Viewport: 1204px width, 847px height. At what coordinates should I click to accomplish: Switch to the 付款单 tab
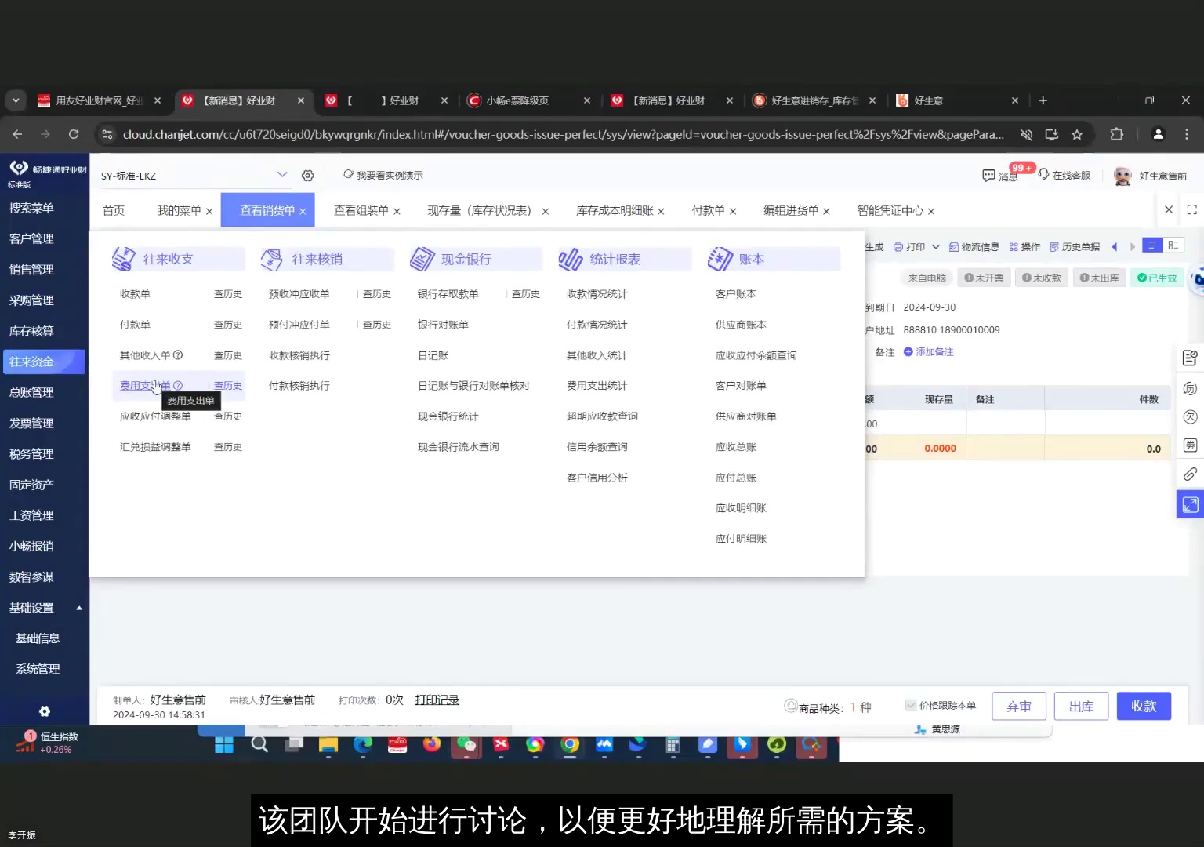(708, 210)
